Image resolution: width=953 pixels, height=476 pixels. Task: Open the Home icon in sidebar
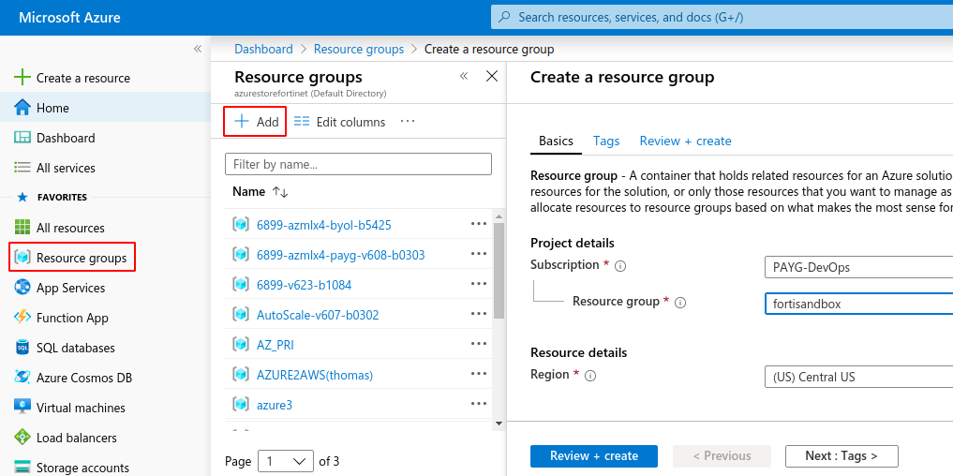tap(22, 108)
